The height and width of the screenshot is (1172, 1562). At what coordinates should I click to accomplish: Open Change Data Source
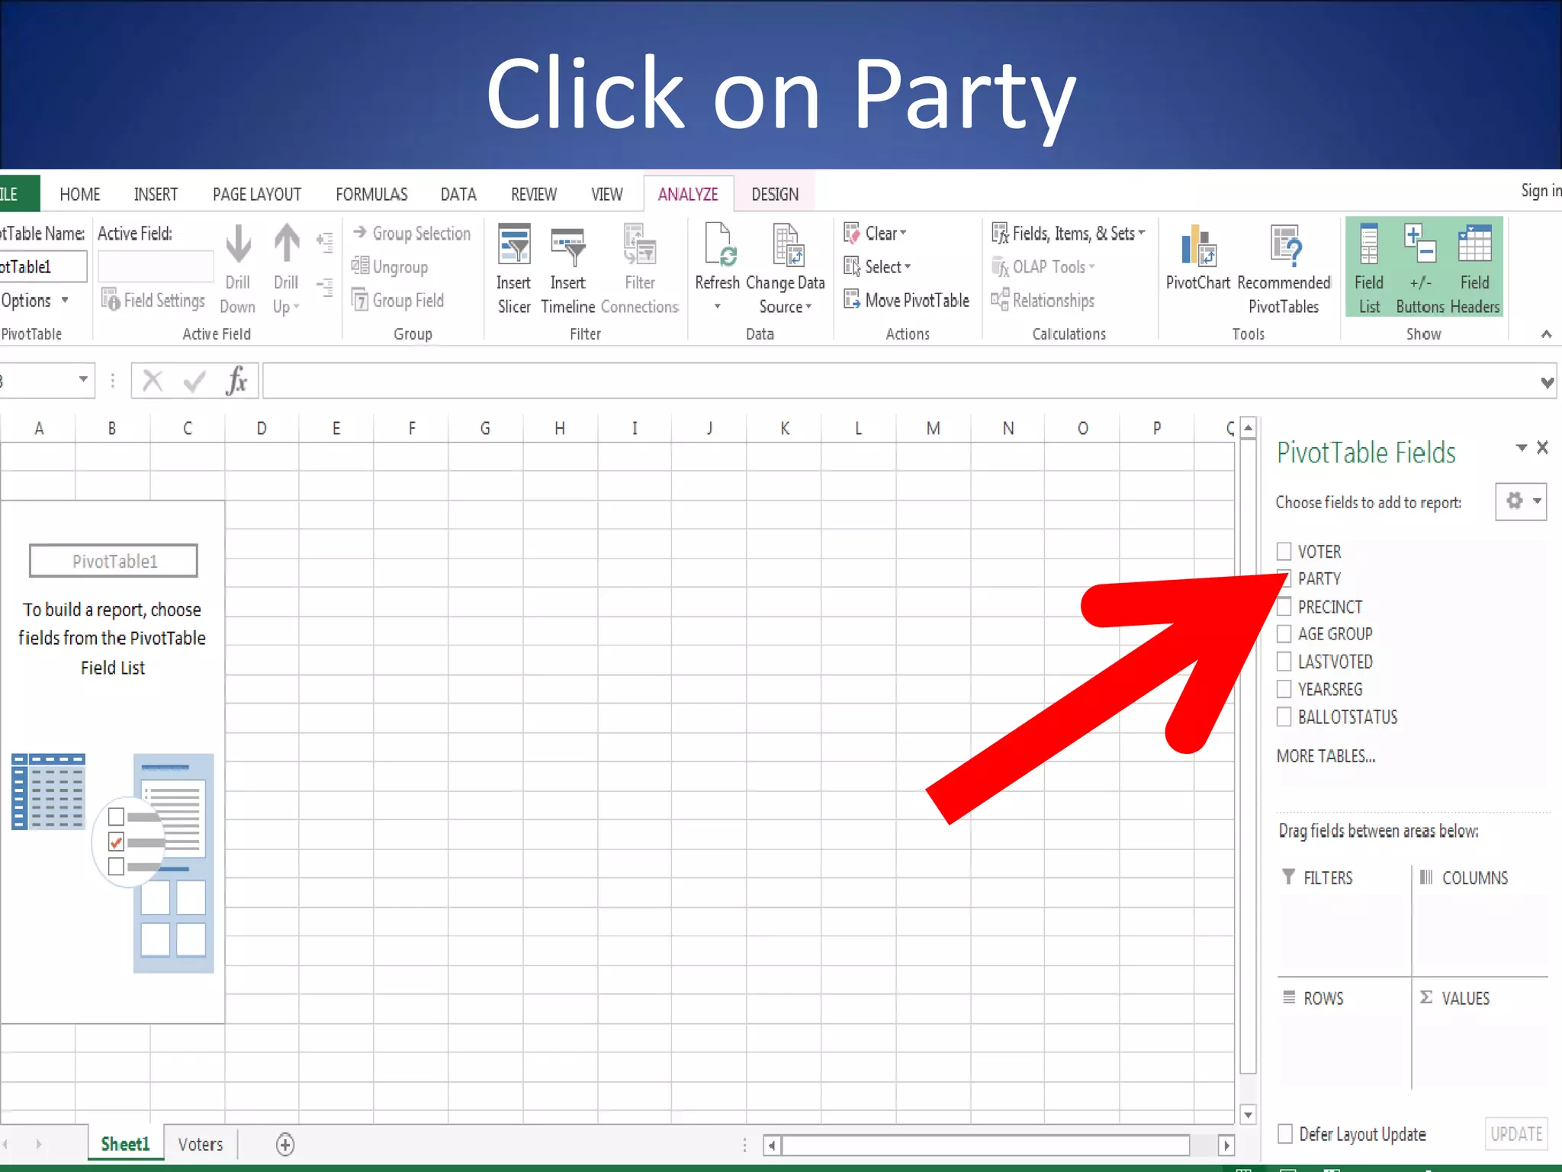click(786, 269)
